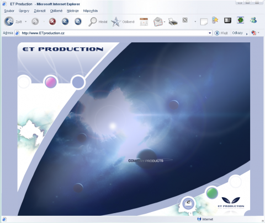Expand dropdown next to edit icon
Image resolution: width=265 pixels, height=223 pixels.
click(195, 21)
